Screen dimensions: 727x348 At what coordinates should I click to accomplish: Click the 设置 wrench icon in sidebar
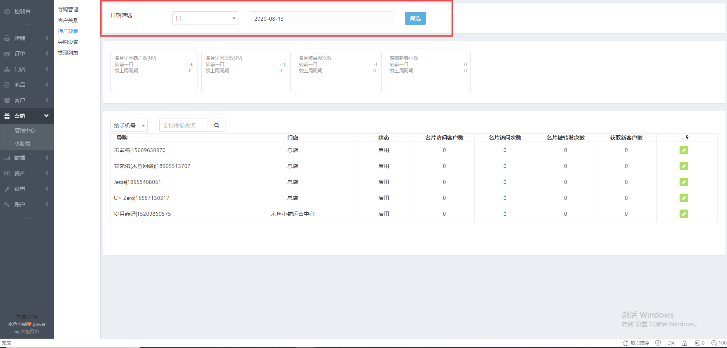point(7,189)
